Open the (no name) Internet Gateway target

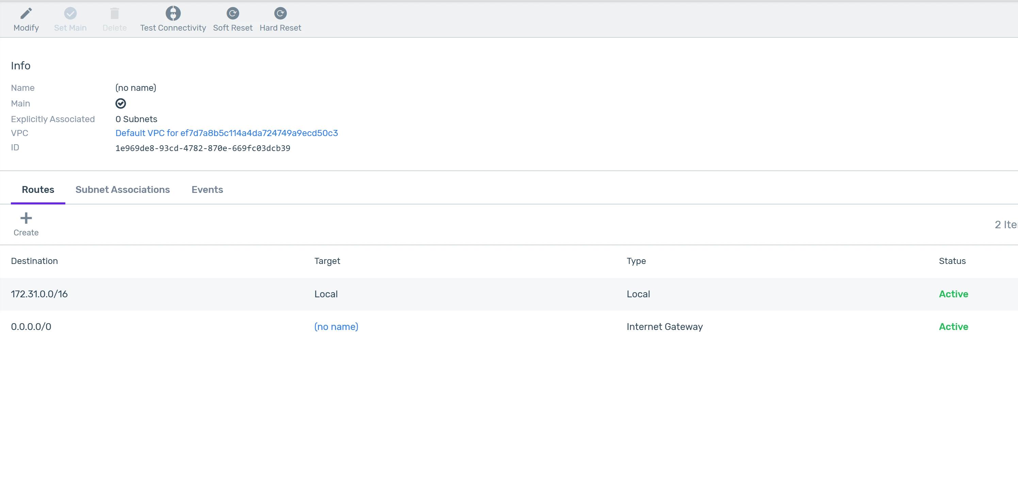[336, 327]
